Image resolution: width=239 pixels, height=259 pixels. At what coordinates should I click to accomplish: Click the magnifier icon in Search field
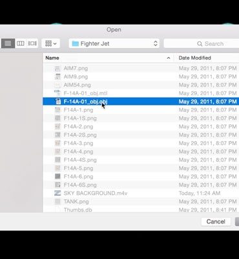pos(200,44)
